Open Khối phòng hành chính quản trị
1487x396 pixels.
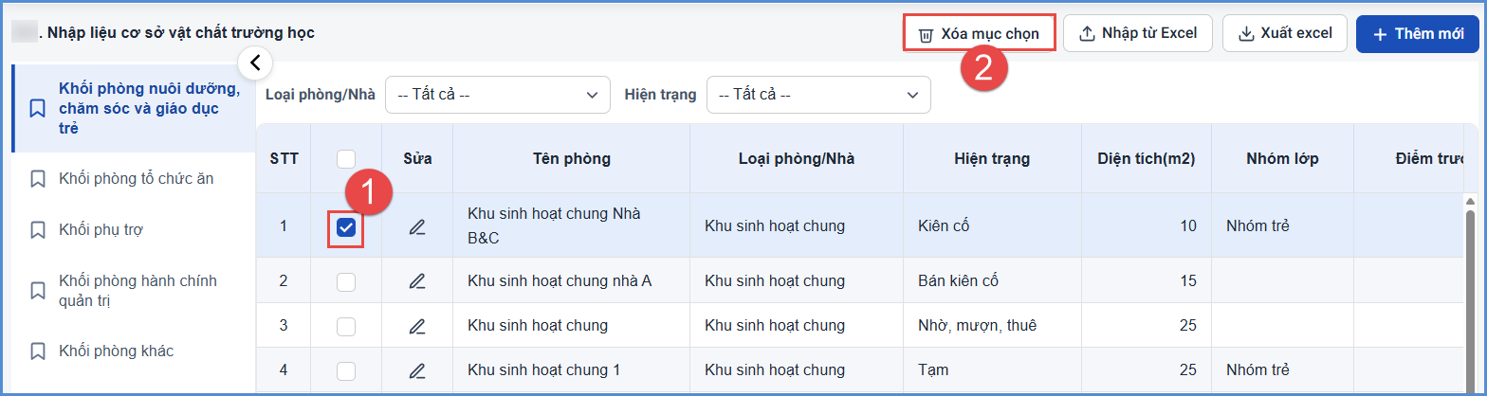134,291
